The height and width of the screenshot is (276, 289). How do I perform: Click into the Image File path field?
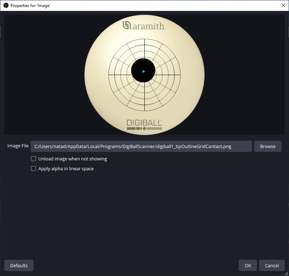[141, 146]
